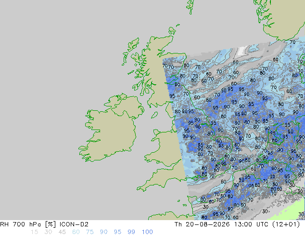Click the date 'Th 20-08-2026'
The image size is (305, 236).
pyautogui.click(x=202, y=224)
